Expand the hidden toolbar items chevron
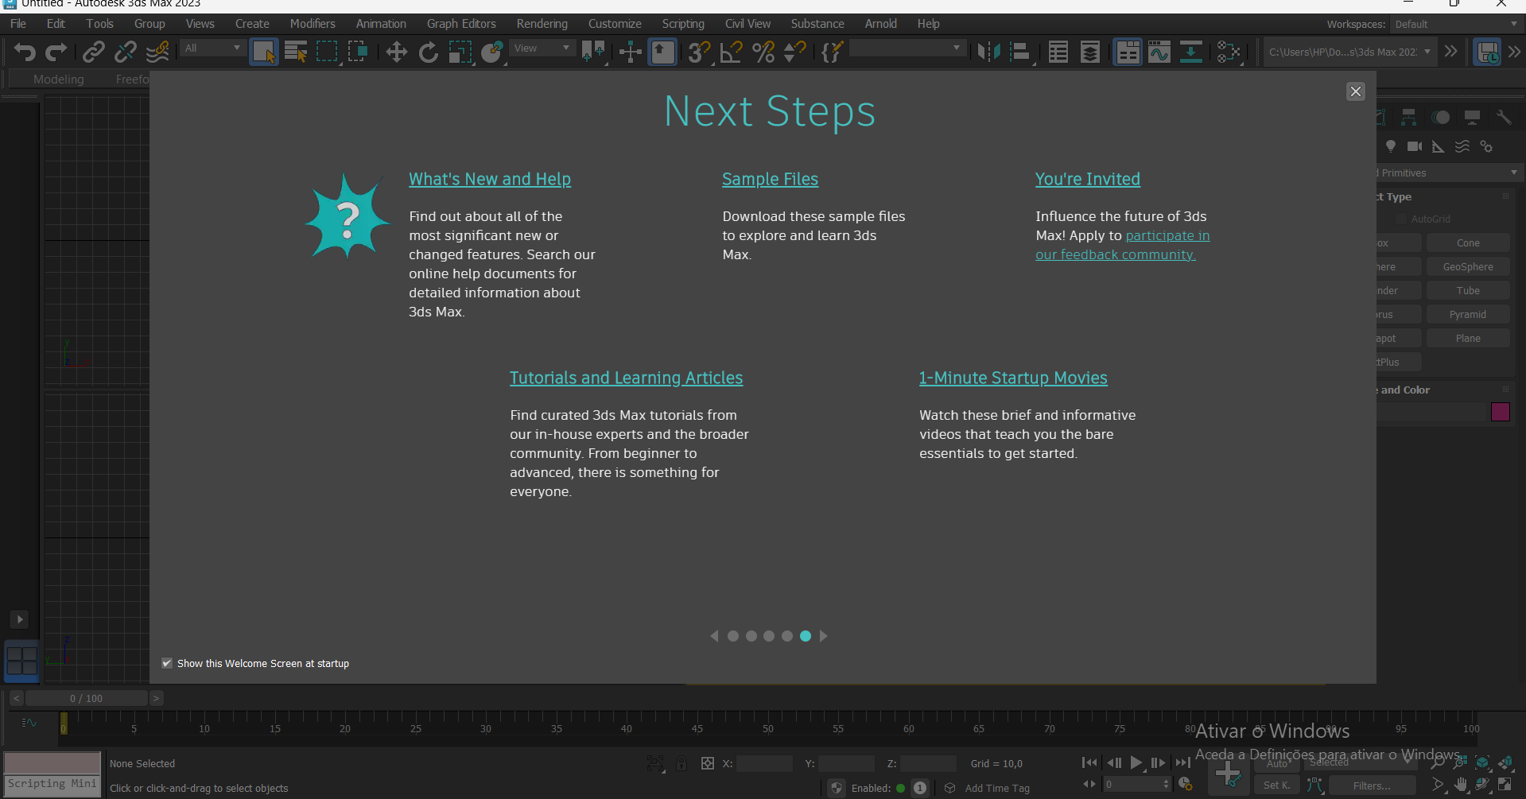 [1451, 52]
